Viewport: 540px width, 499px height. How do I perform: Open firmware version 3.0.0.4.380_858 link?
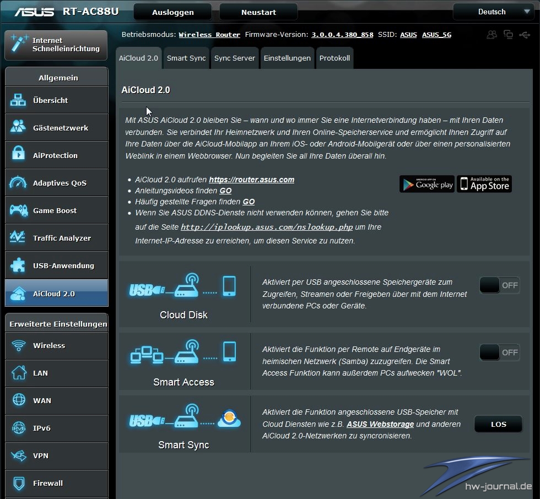pos(342,35)
